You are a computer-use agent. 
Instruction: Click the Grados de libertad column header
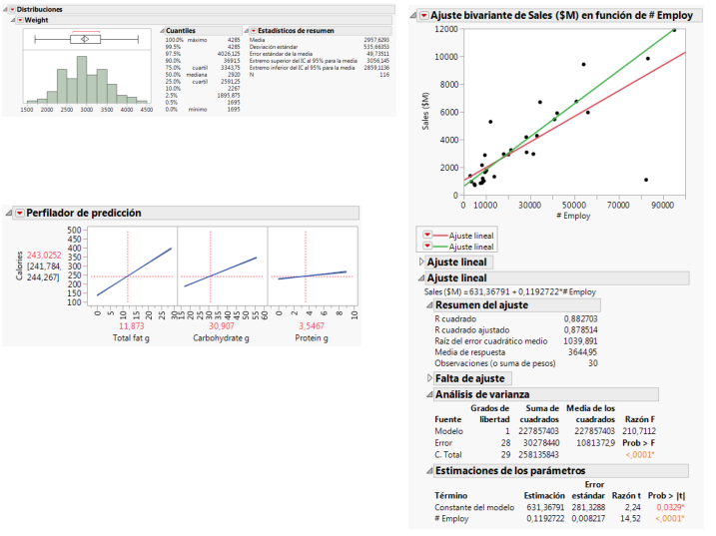point(490,413)
